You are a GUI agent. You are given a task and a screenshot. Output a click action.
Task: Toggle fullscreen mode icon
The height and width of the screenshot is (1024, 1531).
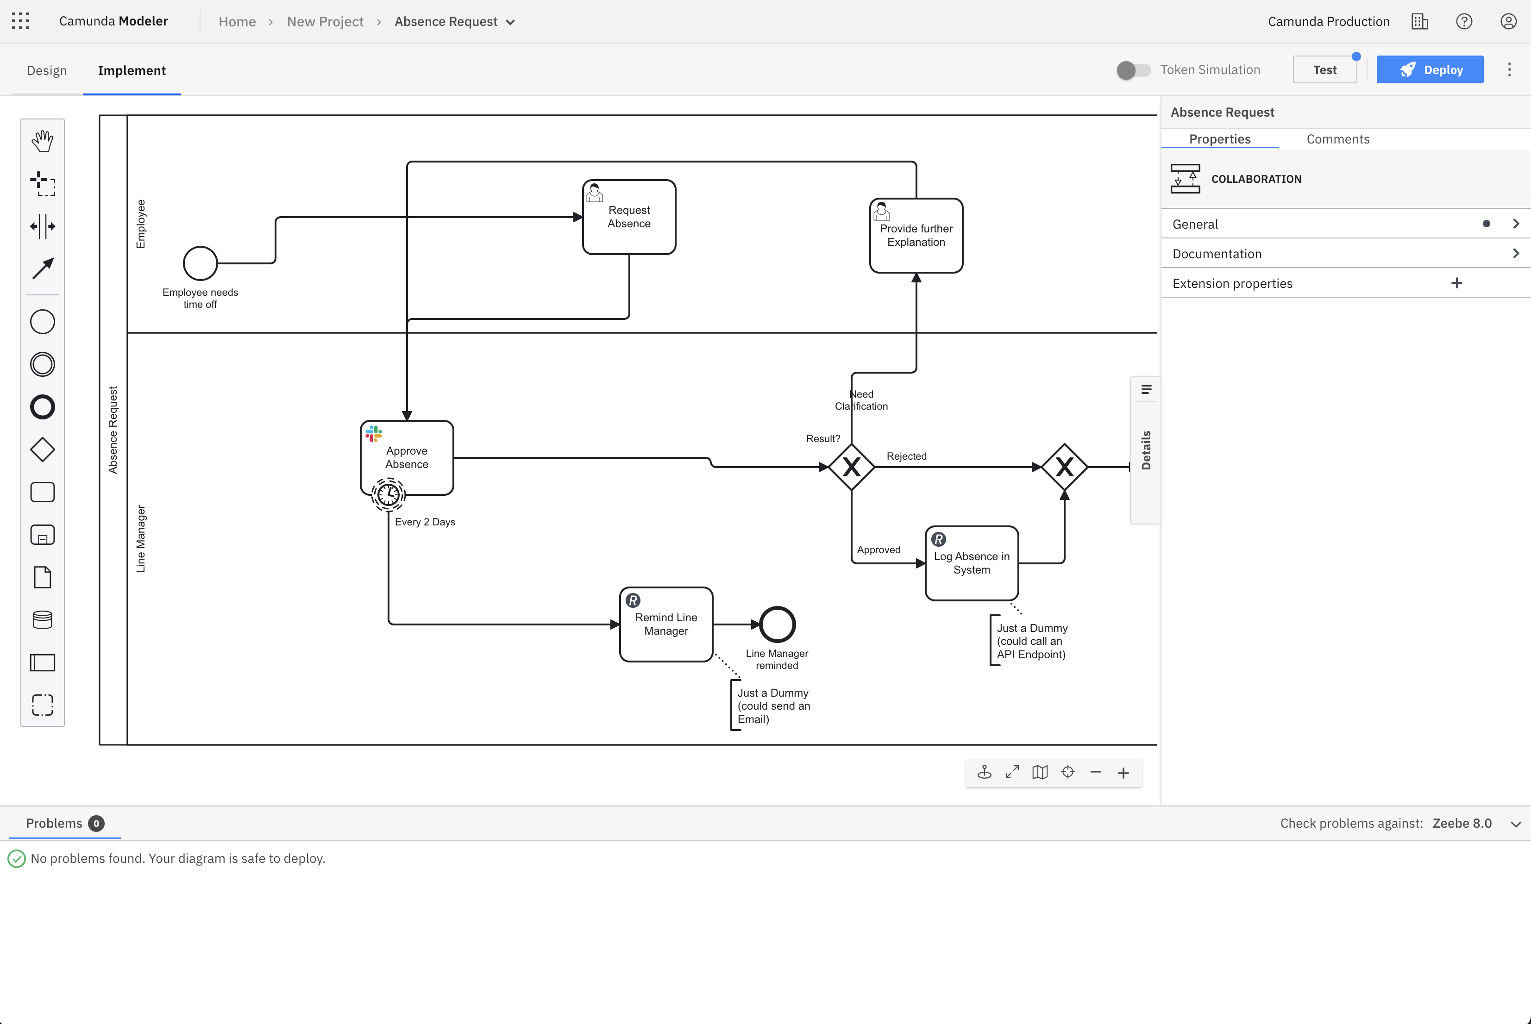(1012, 773)
